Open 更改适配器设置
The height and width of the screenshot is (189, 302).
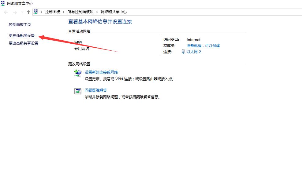(x=21, y=35)
